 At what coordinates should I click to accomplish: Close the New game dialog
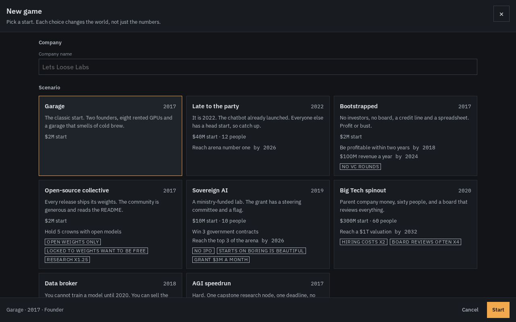(x=501, y=14)
